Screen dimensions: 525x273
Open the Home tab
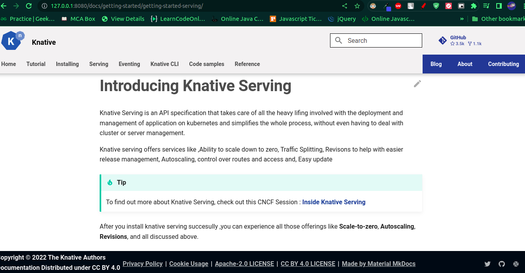click(x=9, y=64)
